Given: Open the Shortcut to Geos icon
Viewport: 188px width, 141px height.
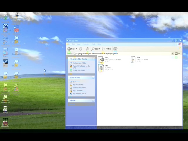Looking at the screenshot, I should click(16, 29).
